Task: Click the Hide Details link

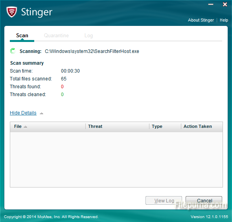Action: point(23,113)
